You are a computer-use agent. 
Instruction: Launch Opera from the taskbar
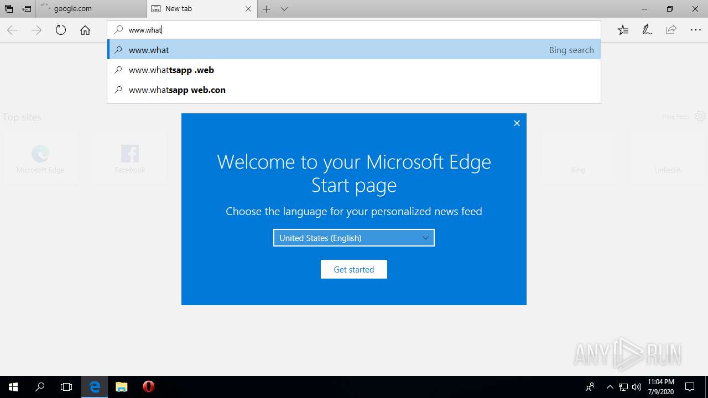pos(148,387)
